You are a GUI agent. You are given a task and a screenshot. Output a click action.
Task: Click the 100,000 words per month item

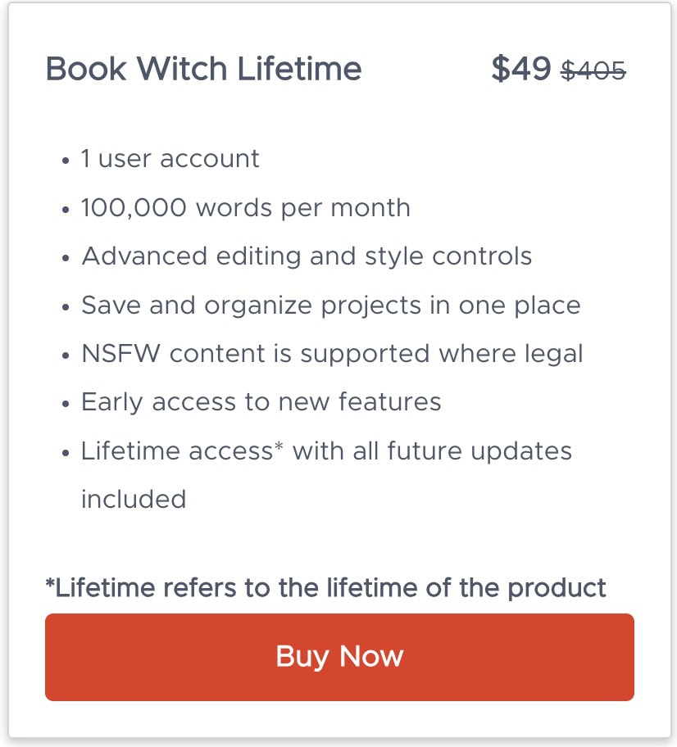(x=244, y=207)
